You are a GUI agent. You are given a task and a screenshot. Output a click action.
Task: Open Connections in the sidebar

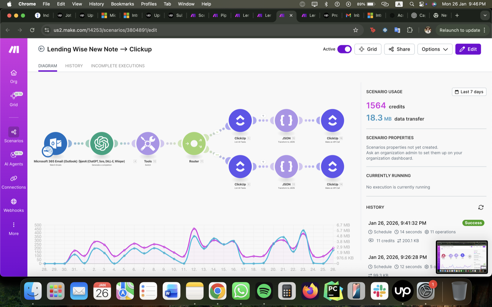click(14, 182)
